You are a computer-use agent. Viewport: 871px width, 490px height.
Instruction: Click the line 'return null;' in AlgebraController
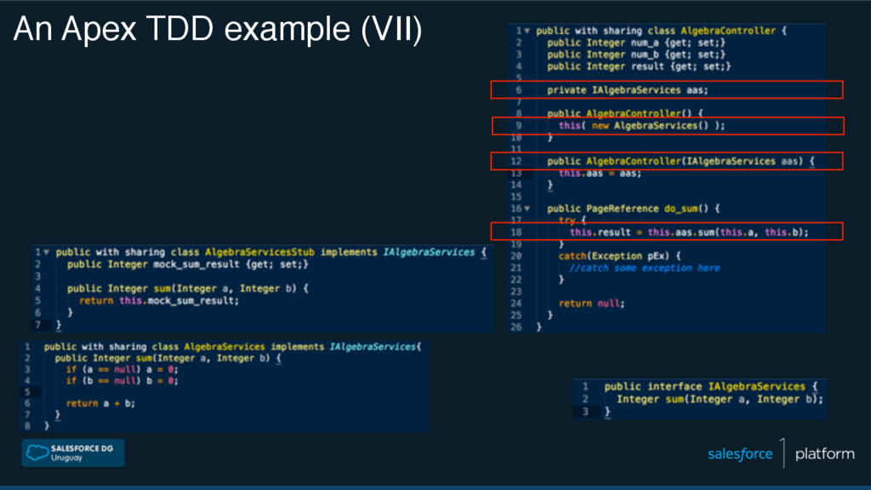point(592,304)
